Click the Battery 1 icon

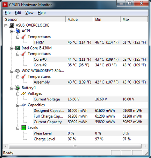(x=17, y=88)
